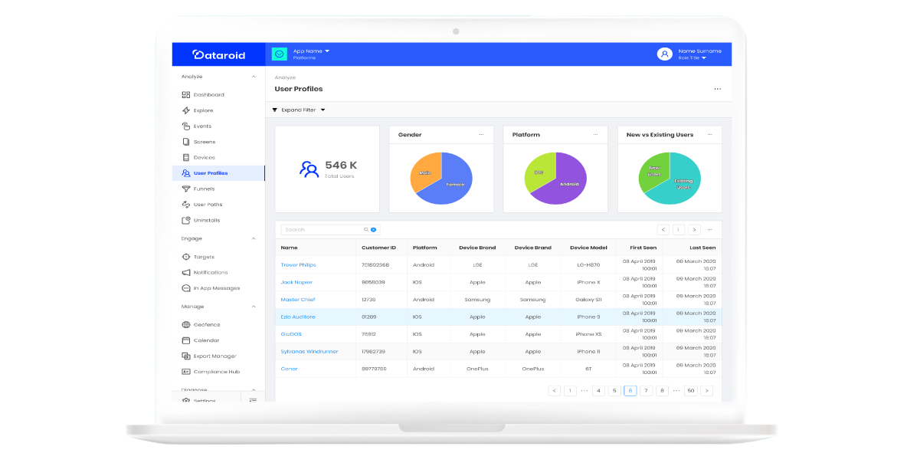Screen dimensions: 907x476
Task: Open Sylvanas Windrunner user profile
Action: tap(309, 352)
